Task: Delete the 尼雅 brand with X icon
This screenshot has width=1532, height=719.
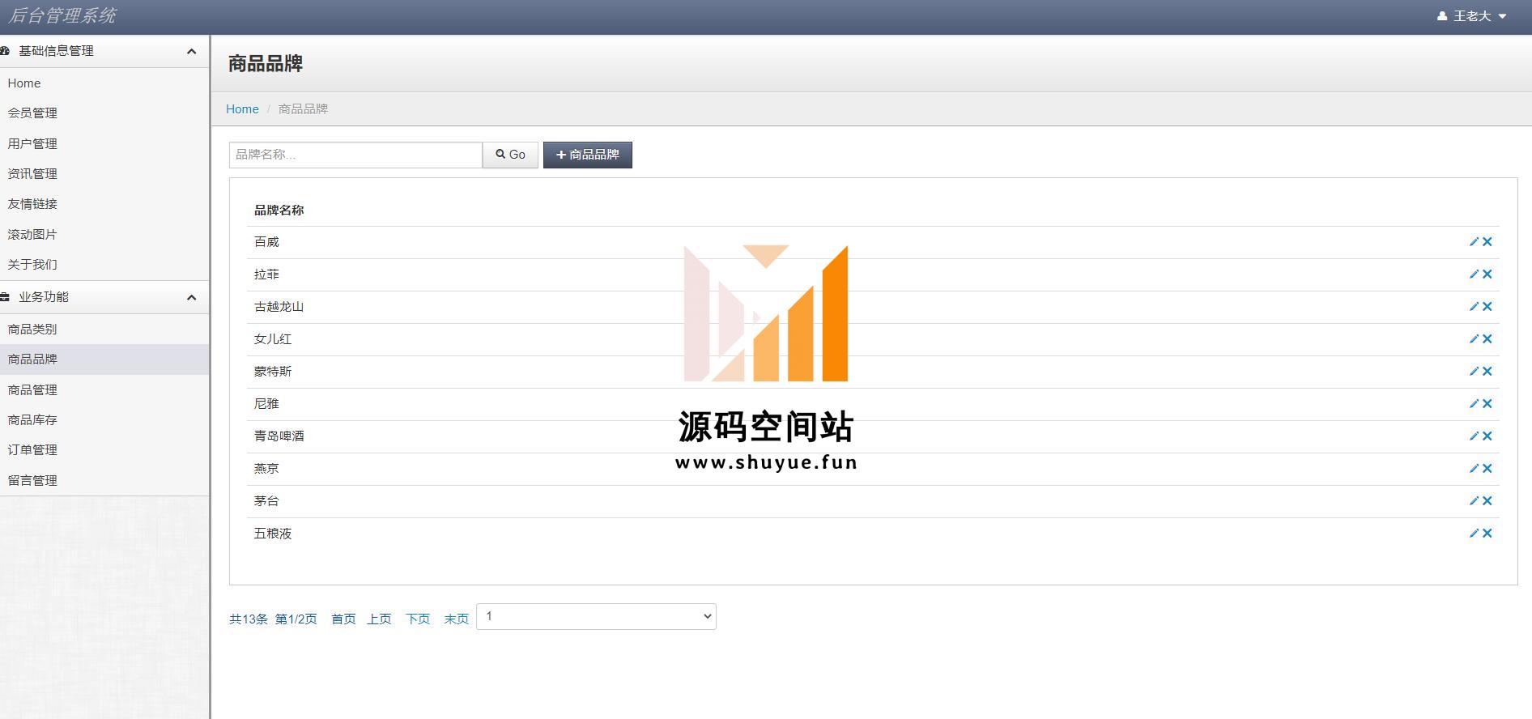Action: pyautogui.click(x=1487, y=404)
